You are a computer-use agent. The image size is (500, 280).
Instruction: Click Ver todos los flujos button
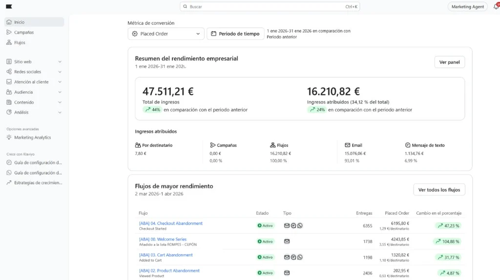click(x=439, y=190)
